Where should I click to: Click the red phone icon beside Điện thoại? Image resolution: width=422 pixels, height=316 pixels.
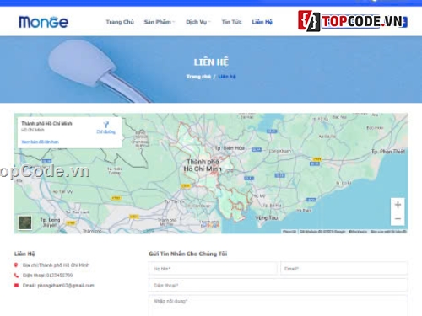pyautogui.click(x=16, y=276)
